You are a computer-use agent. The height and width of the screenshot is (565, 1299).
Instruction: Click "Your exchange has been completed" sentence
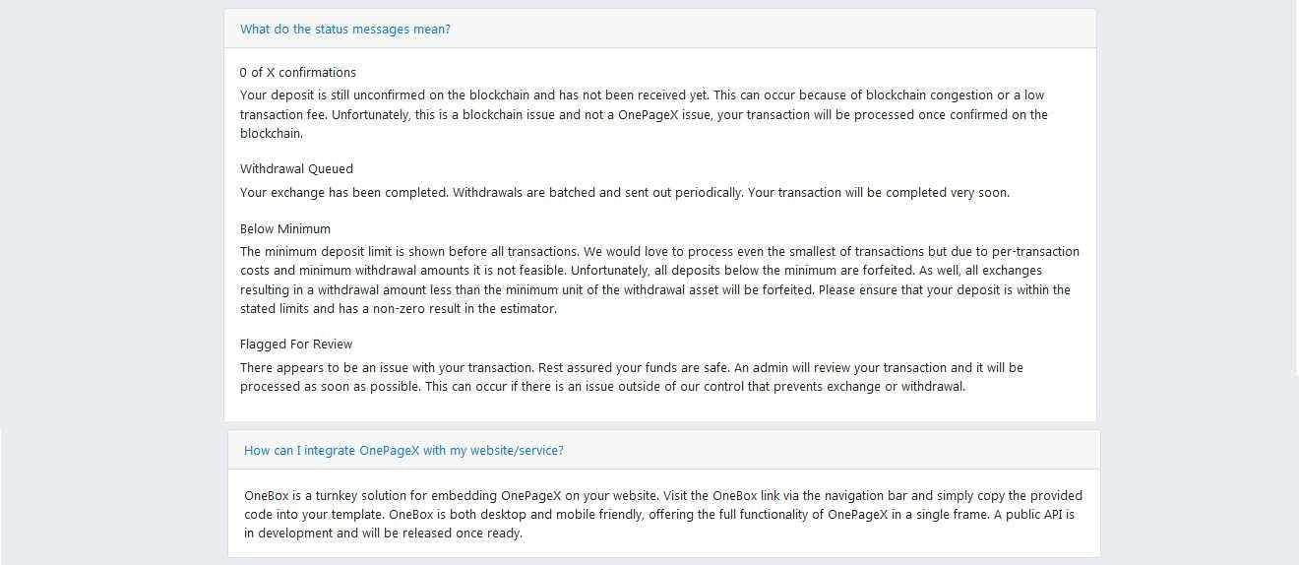click(343, 193)
